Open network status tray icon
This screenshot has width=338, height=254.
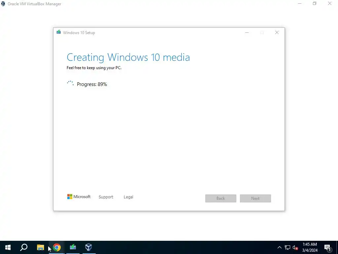coord(287,247)
